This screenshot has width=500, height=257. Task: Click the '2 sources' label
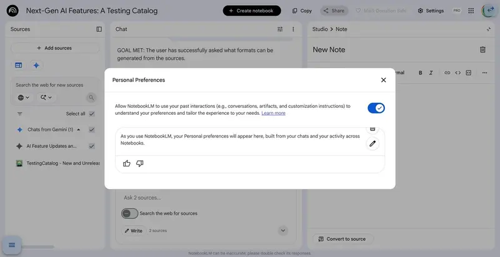coord(158,231)
